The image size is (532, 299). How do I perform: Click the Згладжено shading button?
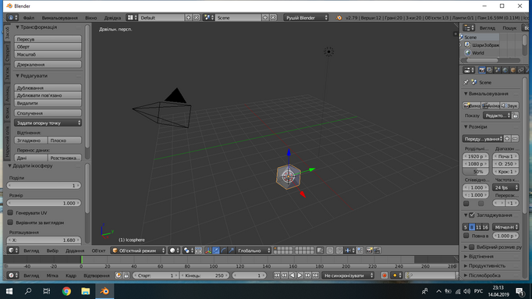(31, 141)
